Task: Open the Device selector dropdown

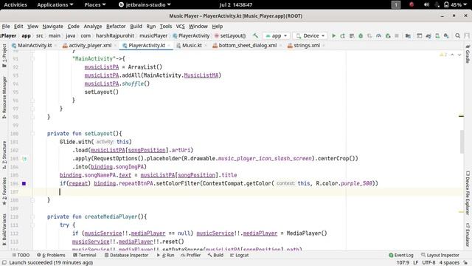Action: tap(310, 35)
